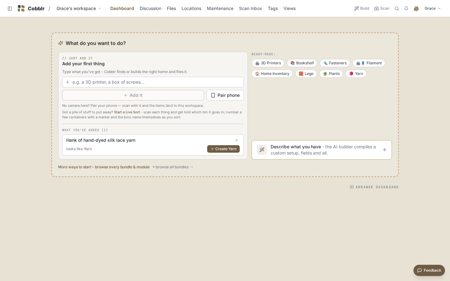The height and width of the screenshot is (281, 450).
Task: Open the Tags tab
Action: click(273, 8)
